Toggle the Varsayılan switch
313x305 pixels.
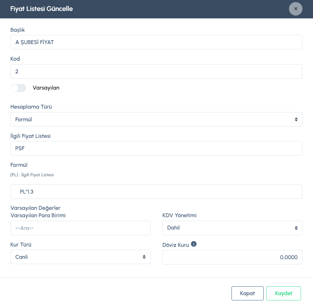tap(18, 88)
